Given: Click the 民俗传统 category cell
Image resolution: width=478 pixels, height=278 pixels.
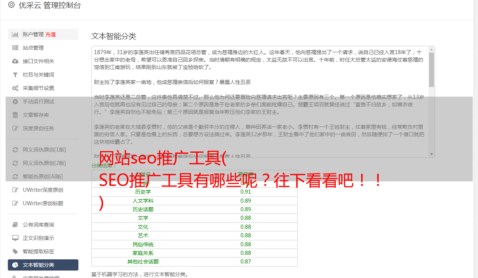Looking at the screenshot, I should (143, 244).
